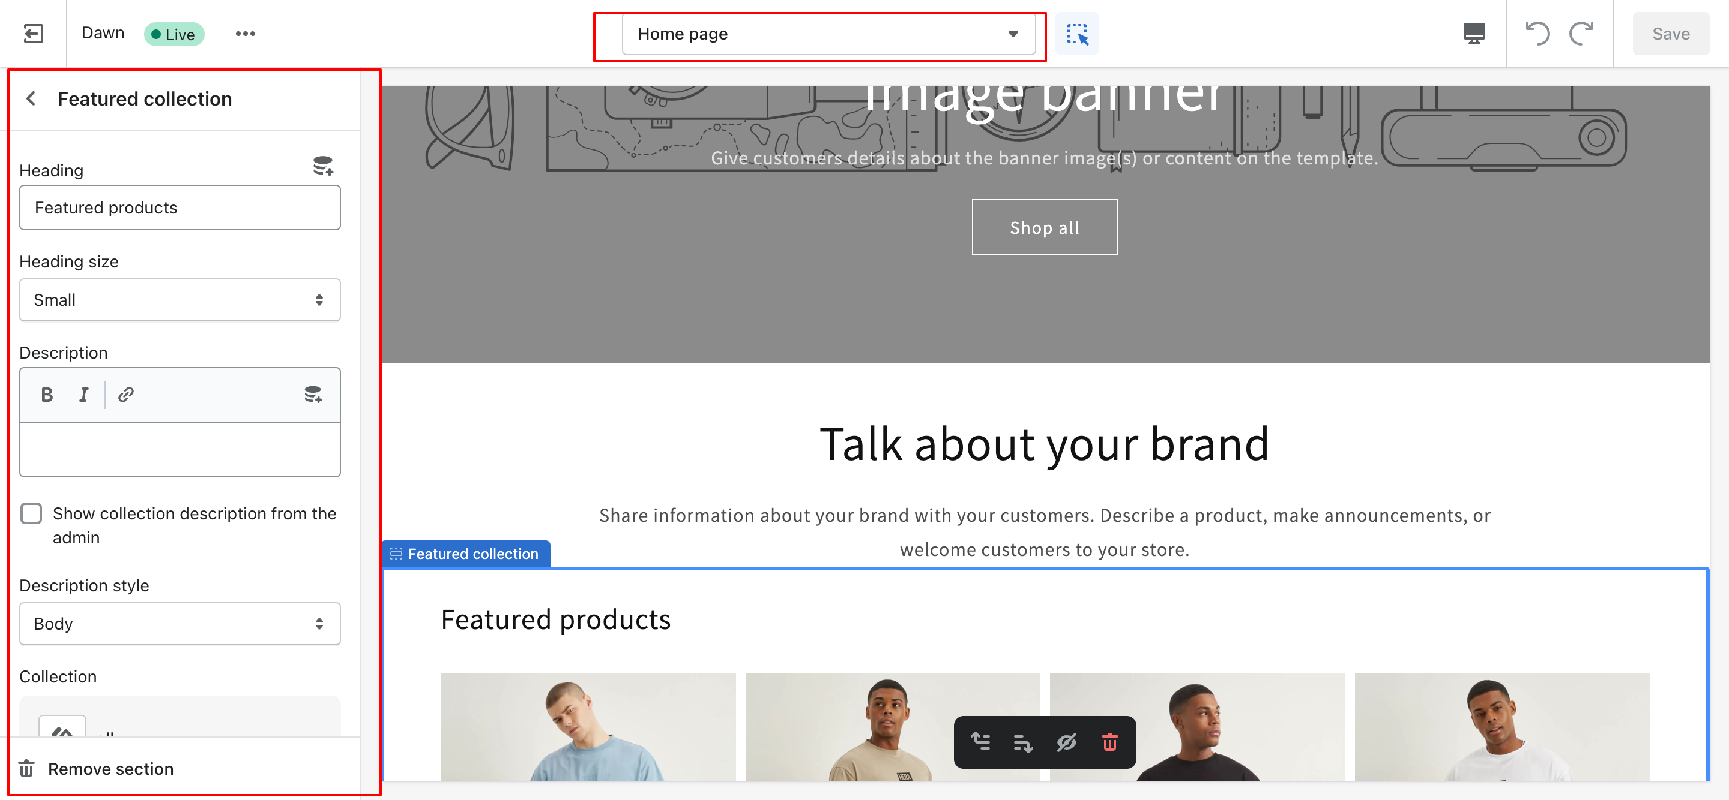
Task: Go back from the Featured collection panel
Action: coord(31,98)
